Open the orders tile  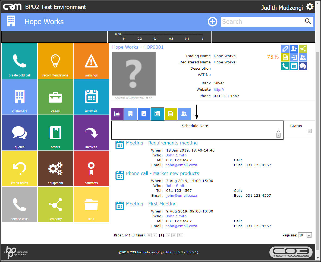click(x=55, y=133)
